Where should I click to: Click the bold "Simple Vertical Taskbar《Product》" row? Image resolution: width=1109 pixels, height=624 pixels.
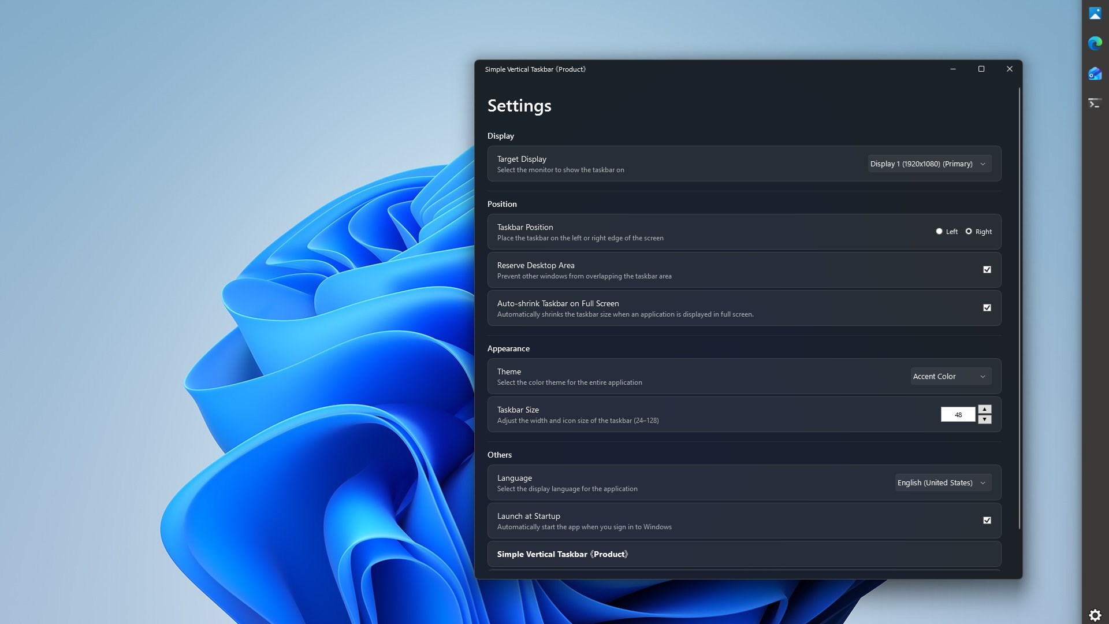point(744,554)
